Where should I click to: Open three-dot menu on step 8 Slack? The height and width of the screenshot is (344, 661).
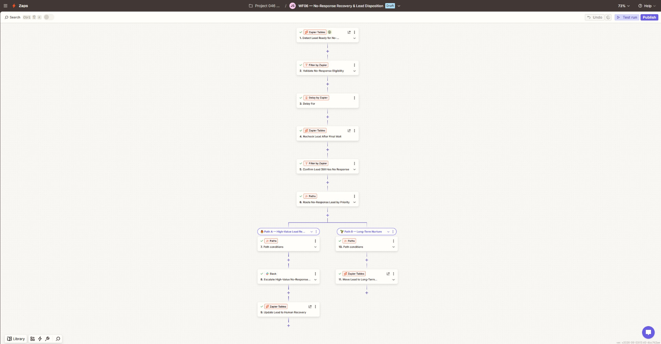point(315,274)
